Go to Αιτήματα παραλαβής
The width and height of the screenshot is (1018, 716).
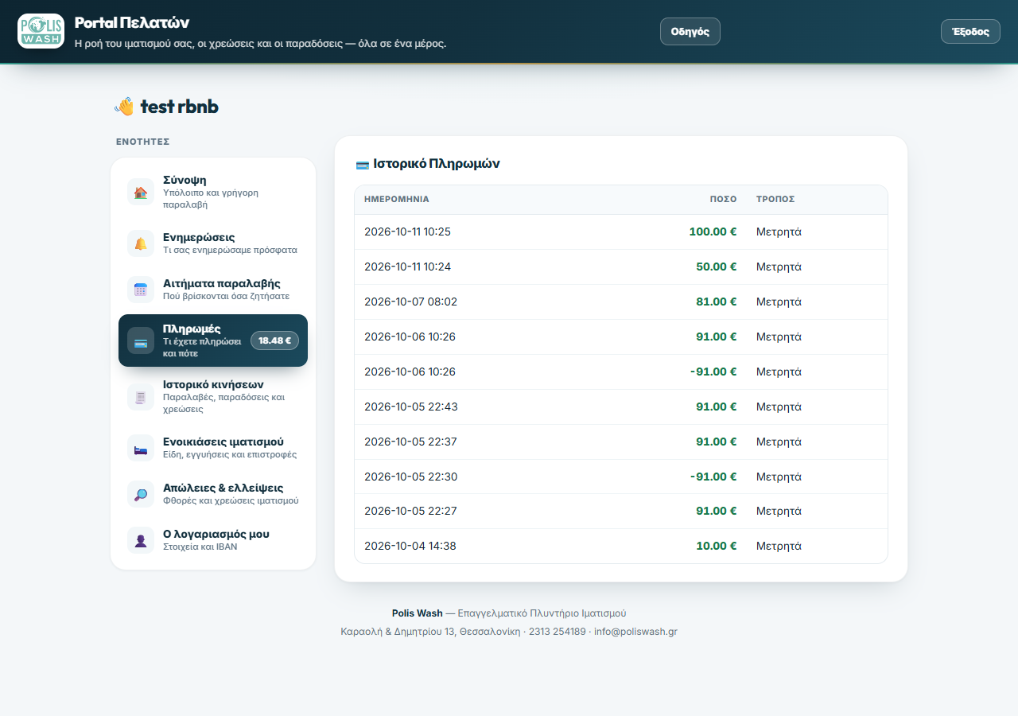(x=213, y=290)
